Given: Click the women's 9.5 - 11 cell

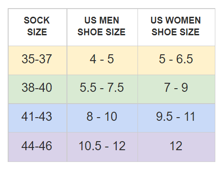Looking at the screenshot, I should (x=176, y=118).
